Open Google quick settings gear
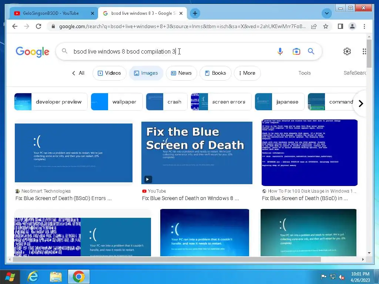 click(x=347, y=51)
